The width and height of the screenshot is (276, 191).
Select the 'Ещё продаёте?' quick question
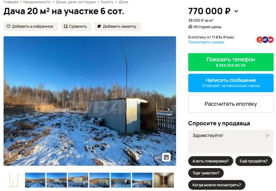click(x=253, y=161)
